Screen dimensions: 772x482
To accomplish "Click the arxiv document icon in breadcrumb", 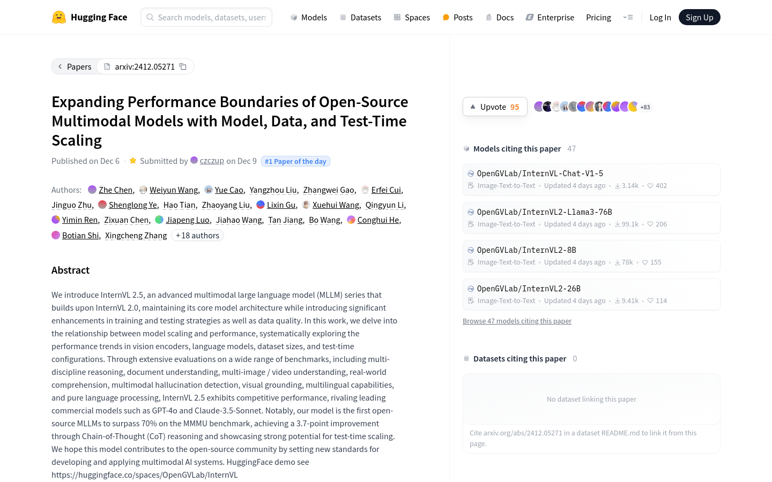I will [107, 66].
